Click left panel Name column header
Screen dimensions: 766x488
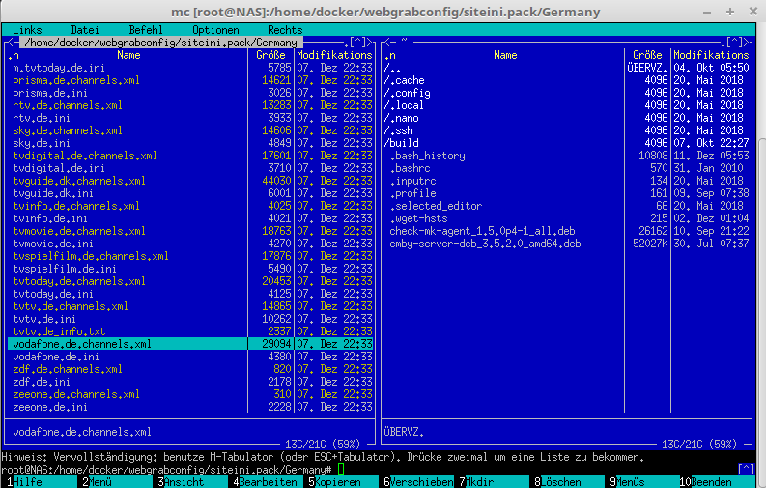pos(128,55)
